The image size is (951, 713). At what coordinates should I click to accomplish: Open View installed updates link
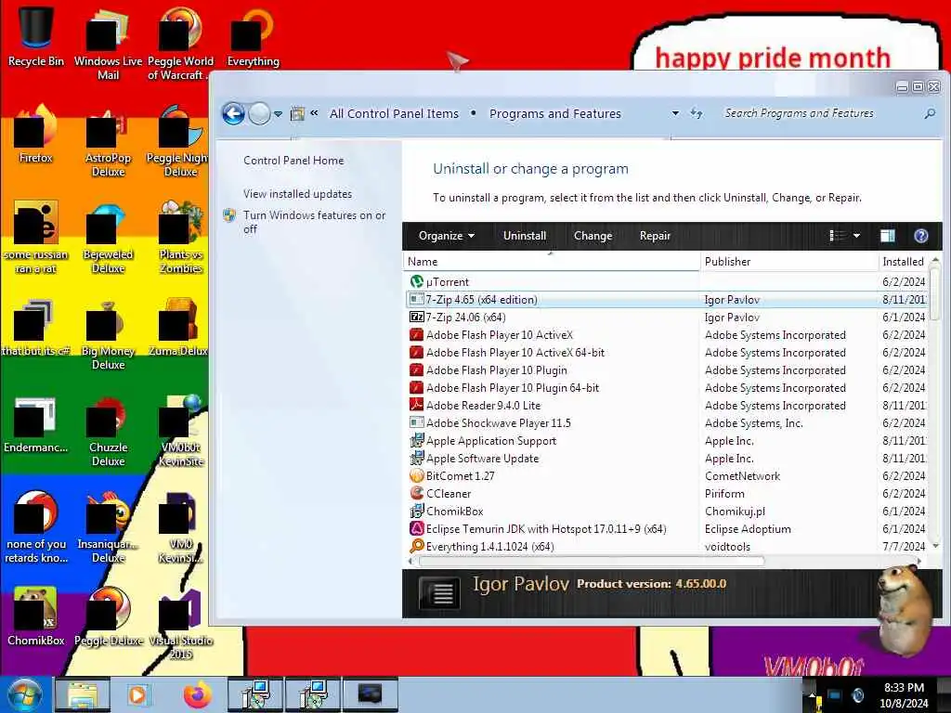pos(297,194)
